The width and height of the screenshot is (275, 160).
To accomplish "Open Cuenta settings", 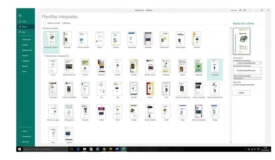I will tap(25, 131).
